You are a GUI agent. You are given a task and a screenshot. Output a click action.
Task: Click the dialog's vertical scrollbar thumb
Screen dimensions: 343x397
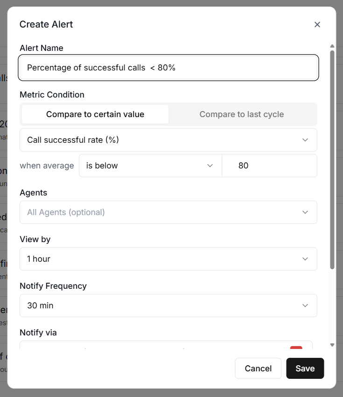[x=332, y=159]
